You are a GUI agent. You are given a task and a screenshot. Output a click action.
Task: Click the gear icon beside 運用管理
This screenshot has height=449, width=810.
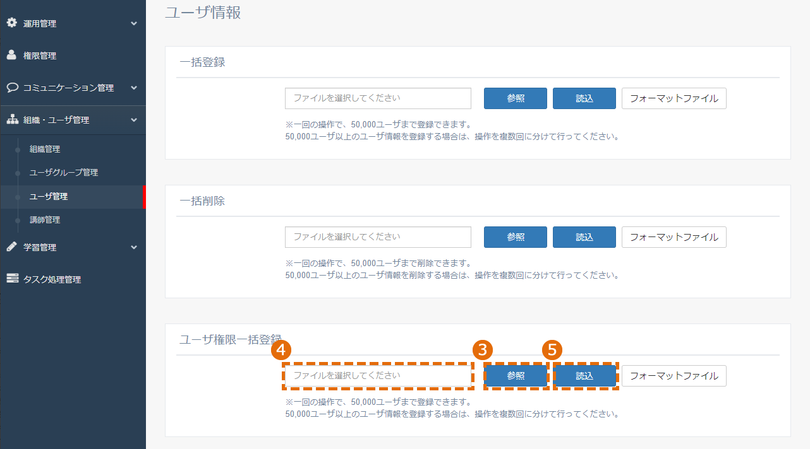pos(11,23)
